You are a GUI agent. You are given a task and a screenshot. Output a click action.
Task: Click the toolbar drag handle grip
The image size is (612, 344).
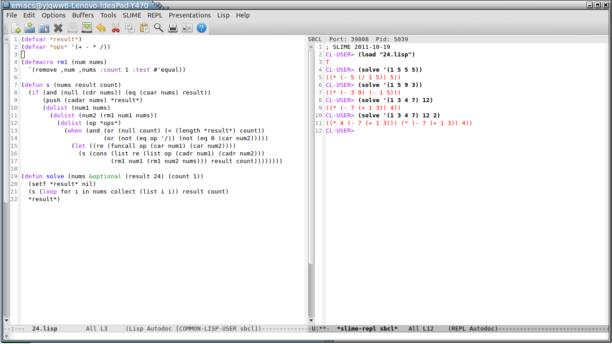(x=6, y=28)
